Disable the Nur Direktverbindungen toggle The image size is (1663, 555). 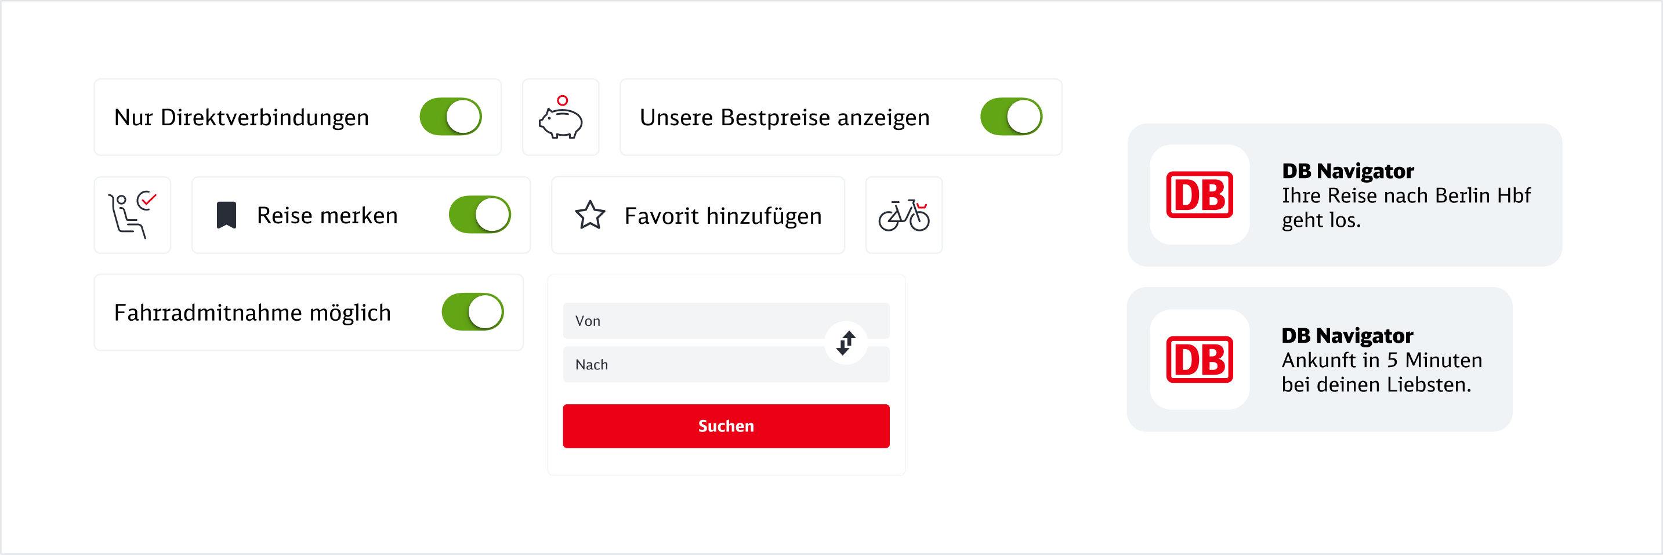[x=450, y=117]
